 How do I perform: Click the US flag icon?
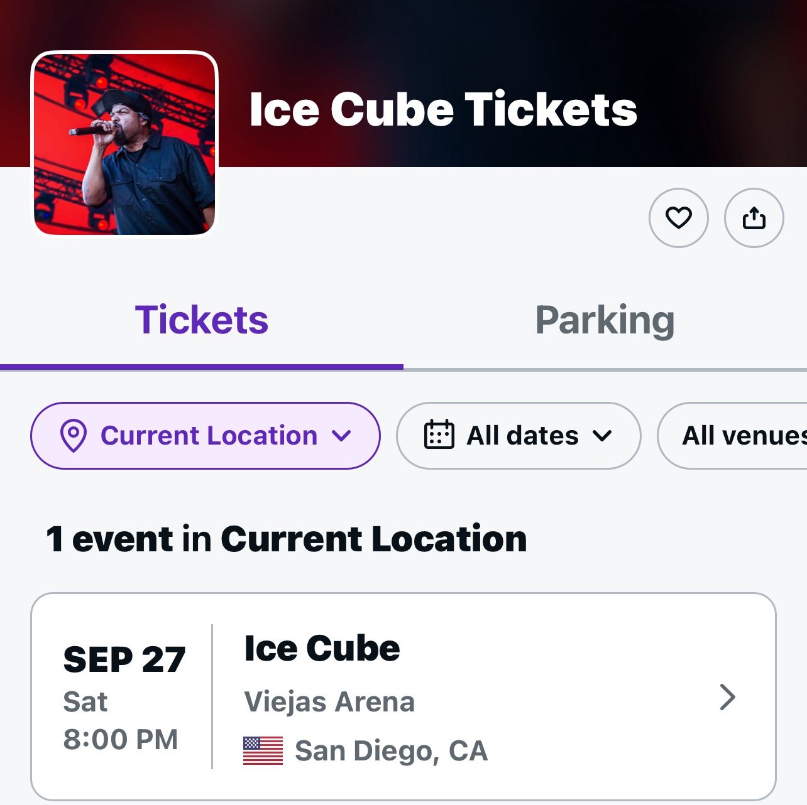(x=263, y=751)
